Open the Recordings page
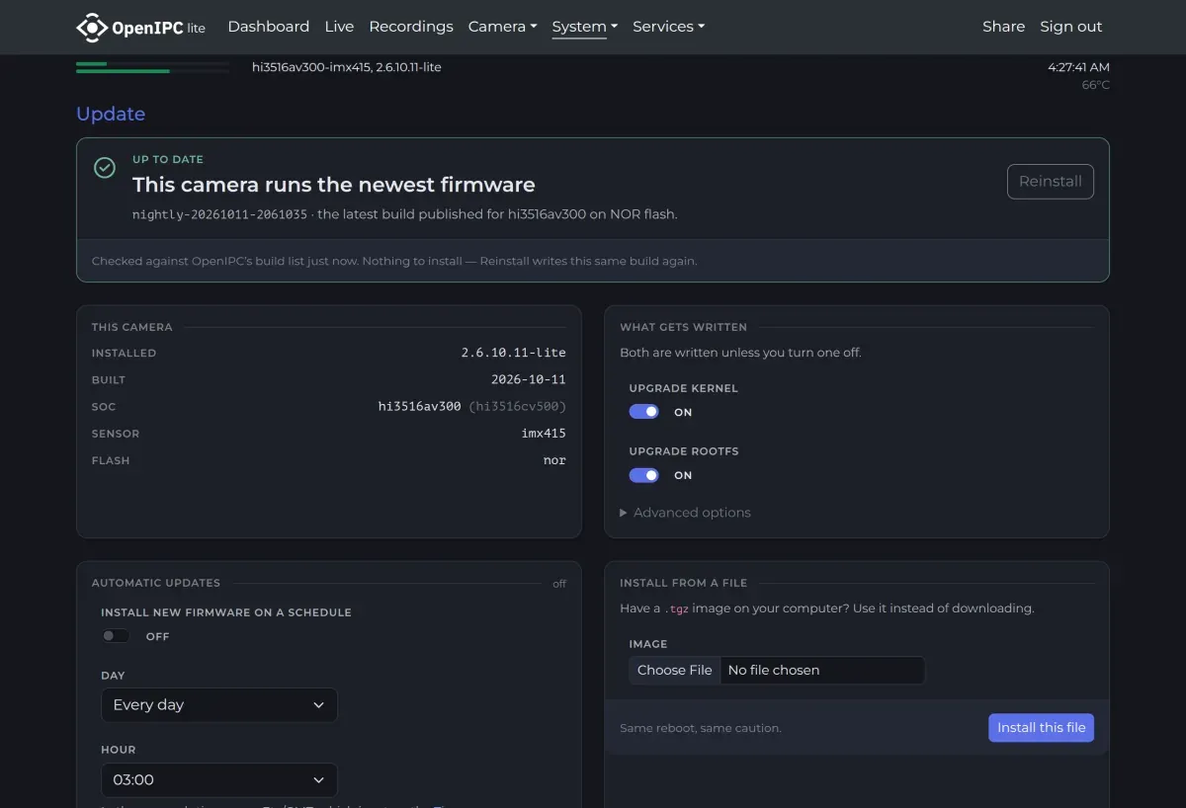 411,27
